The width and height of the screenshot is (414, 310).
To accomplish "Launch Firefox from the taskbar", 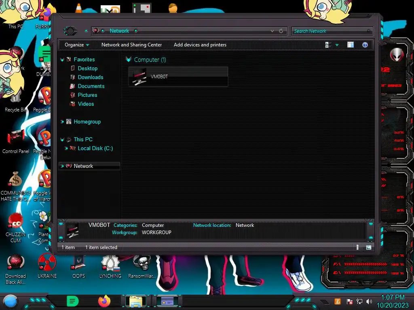I will 104,301.
